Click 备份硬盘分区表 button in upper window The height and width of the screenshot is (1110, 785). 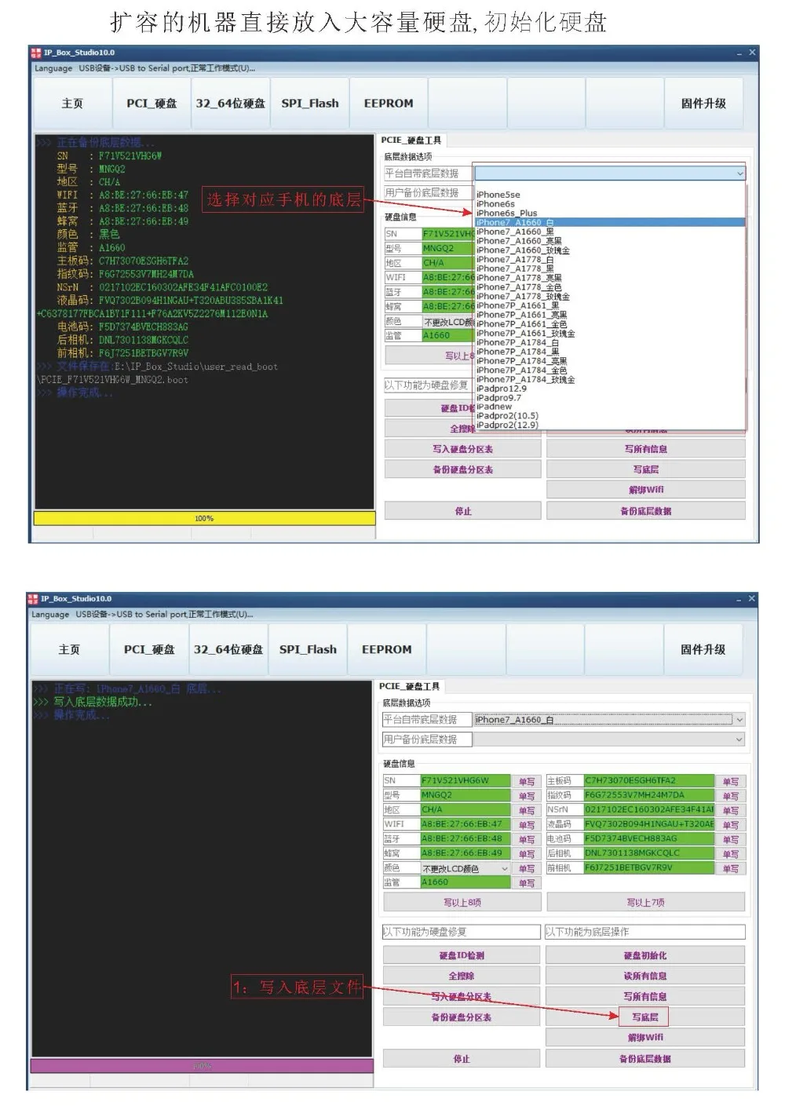pos(463,469)
